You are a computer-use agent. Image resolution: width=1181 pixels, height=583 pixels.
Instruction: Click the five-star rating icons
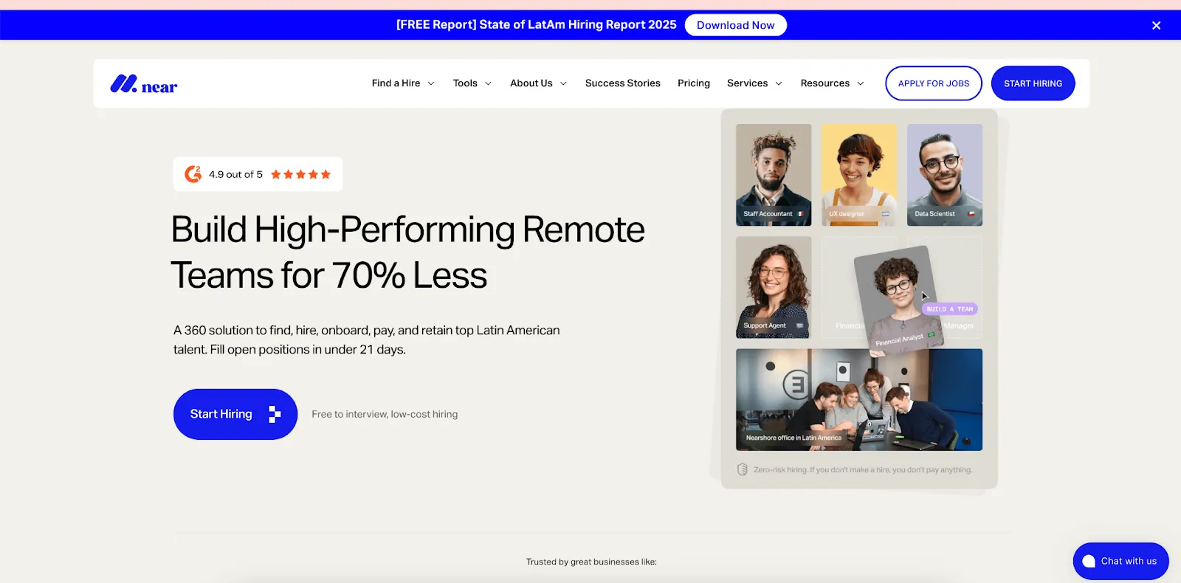coord(300,174)
